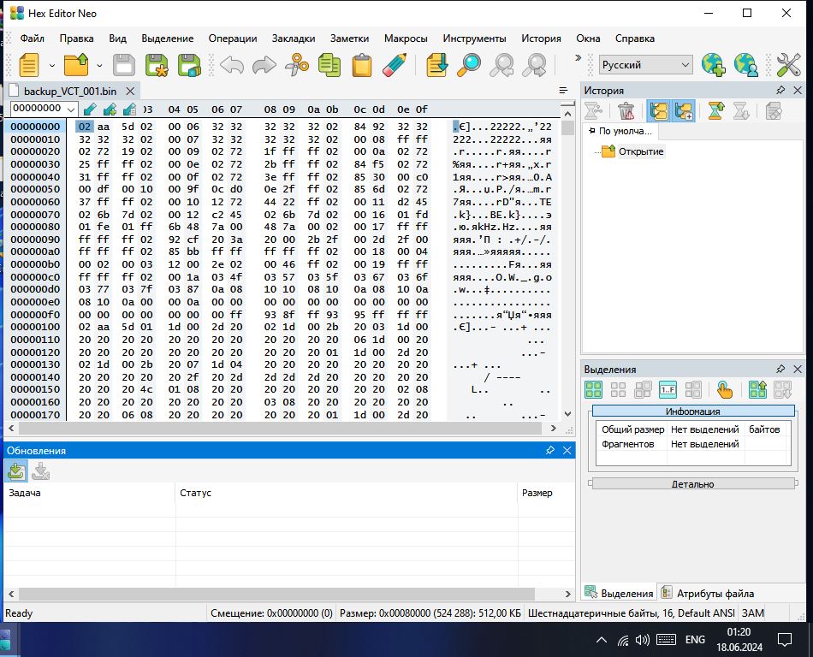Pin the Обновления panel
This screenshot has width=813, height=657.
550,450
